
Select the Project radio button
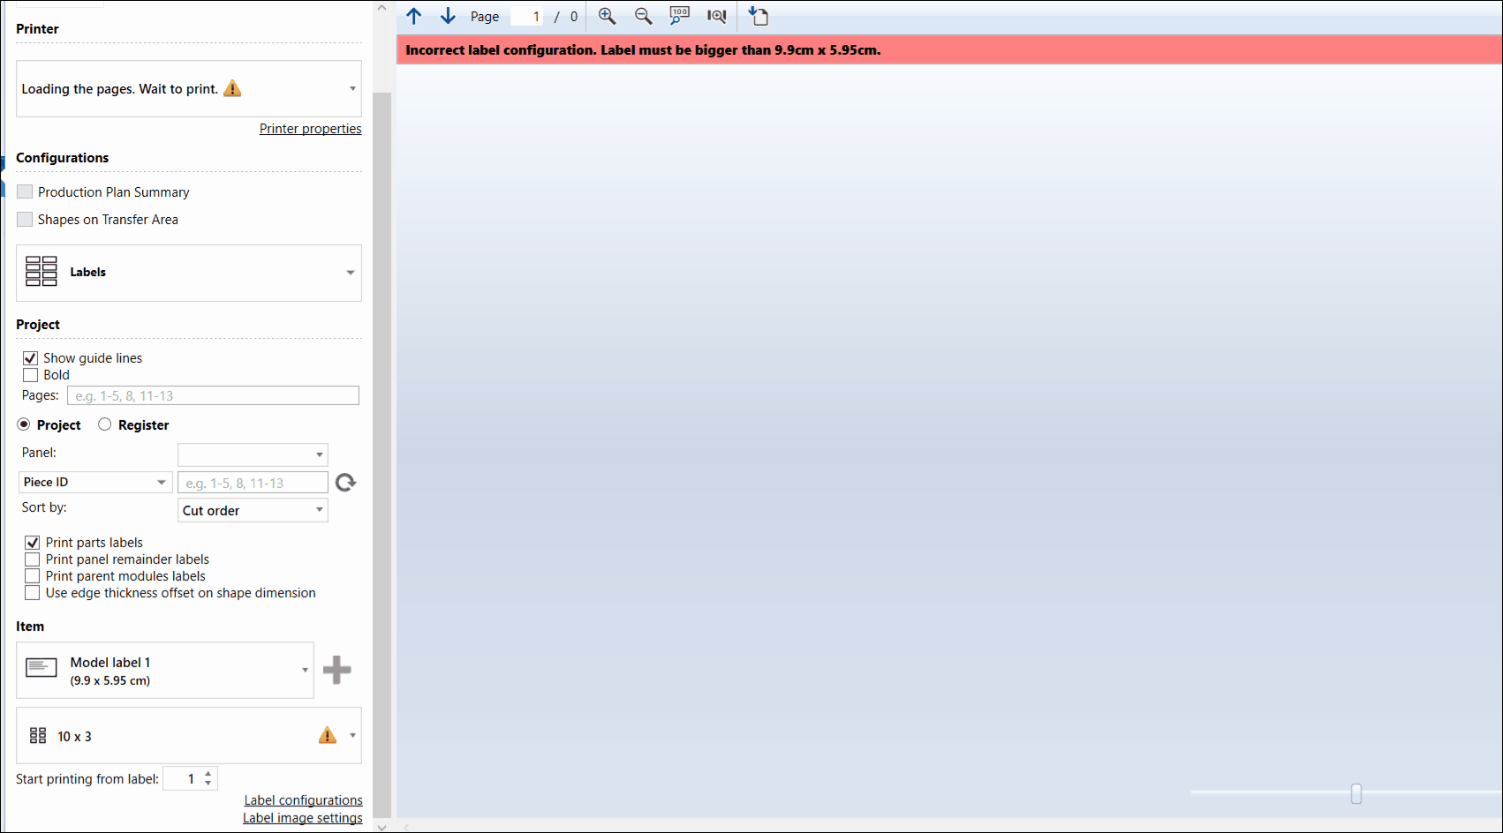click(24, 424)
